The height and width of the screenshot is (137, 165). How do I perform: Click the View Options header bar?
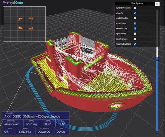coord(135,3)
